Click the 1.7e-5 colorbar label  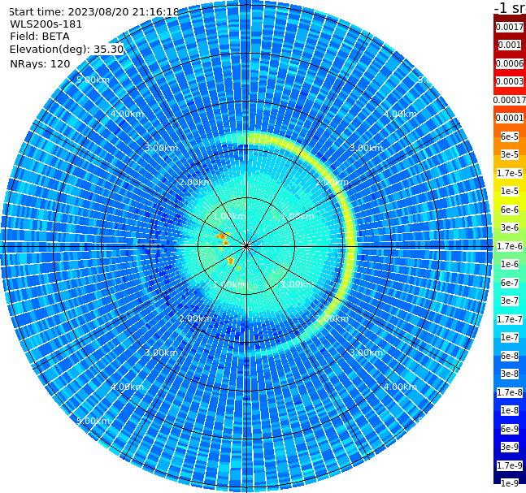point(509,173)
